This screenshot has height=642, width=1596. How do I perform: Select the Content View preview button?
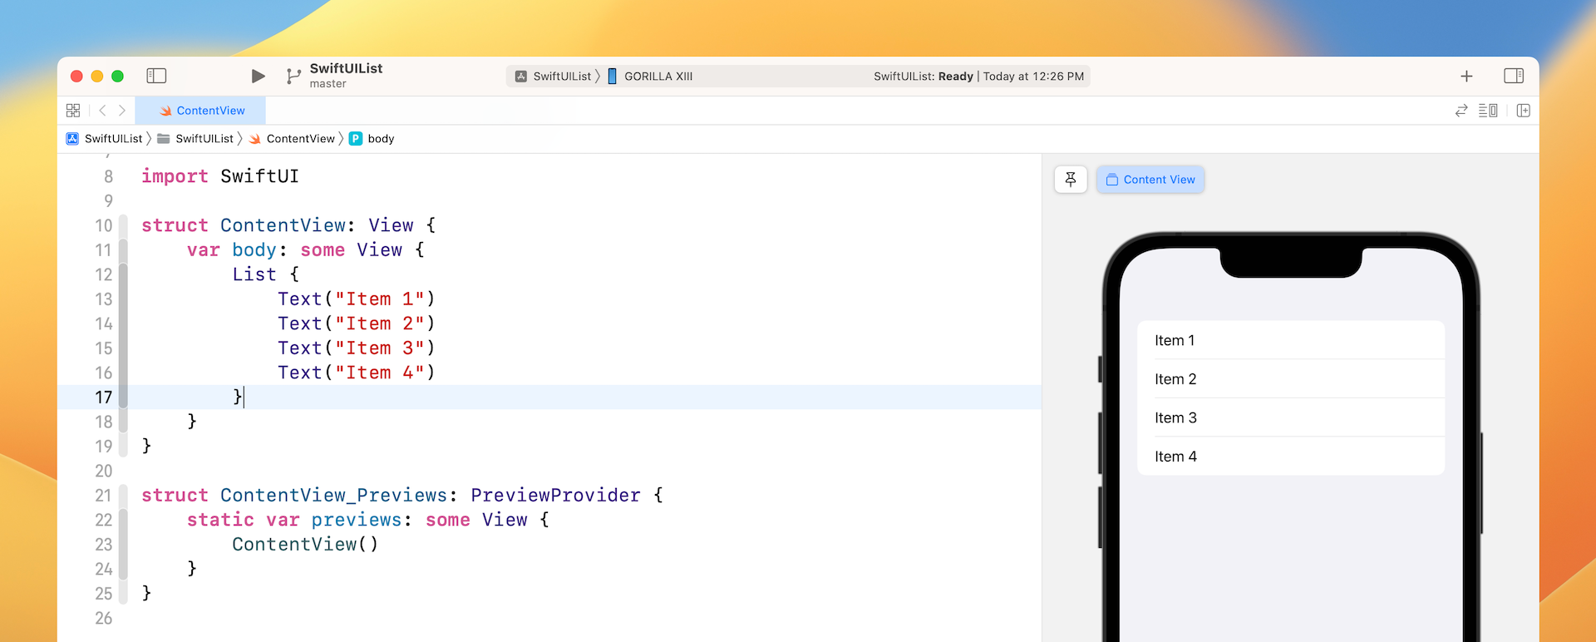pyautogui.click(x=1150, y=180)
